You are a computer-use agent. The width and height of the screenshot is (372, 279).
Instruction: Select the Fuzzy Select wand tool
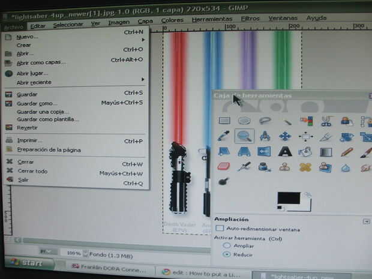click(x=287, y=122)
